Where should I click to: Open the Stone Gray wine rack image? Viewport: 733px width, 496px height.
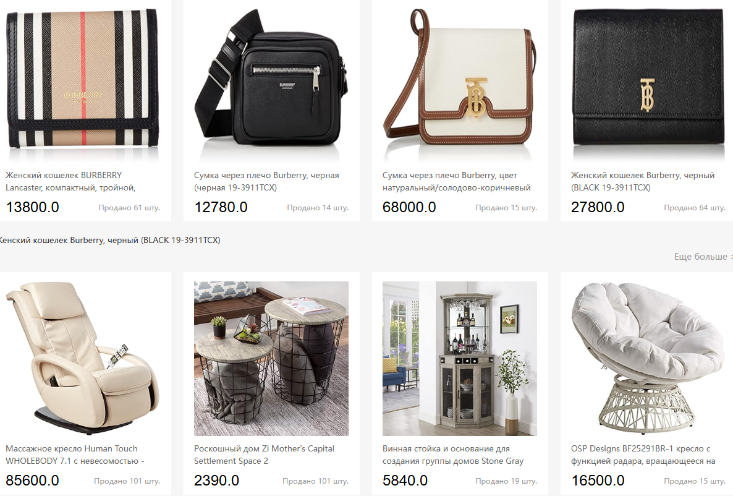460,359
